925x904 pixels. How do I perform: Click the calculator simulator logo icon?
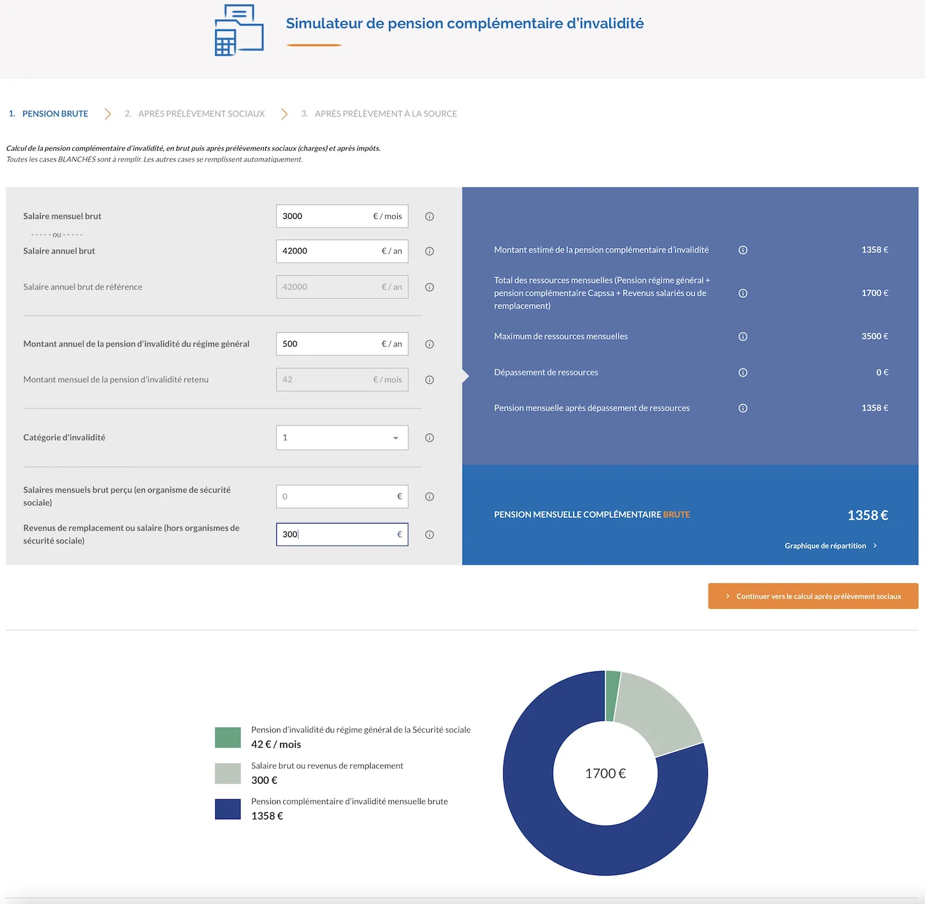[239, 30]
